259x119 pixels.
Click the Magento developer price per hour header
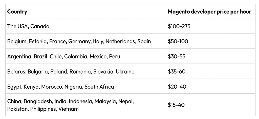(209, 12)
